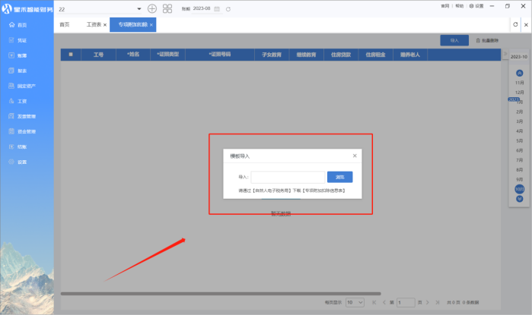This screenshot has height=315, width=532.
Task: Click the 浏览 button in import dialog
Action: coord(339,177)
